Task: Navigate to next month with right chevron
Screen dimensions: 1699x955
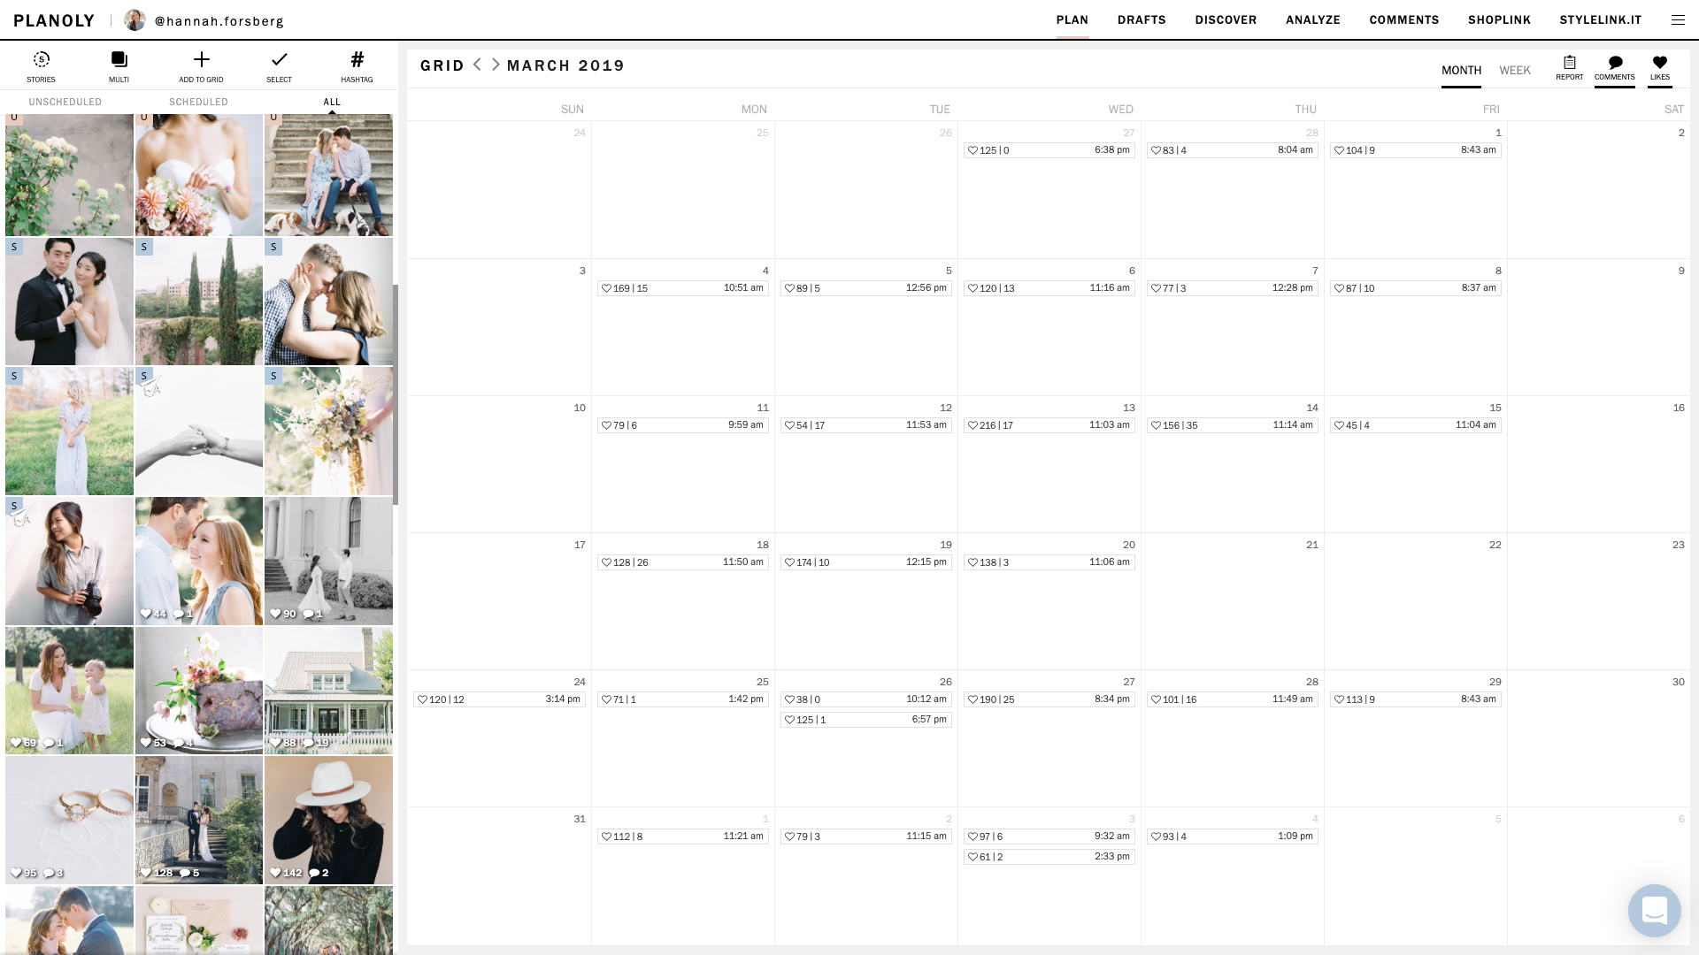Action: click(495, 65)
